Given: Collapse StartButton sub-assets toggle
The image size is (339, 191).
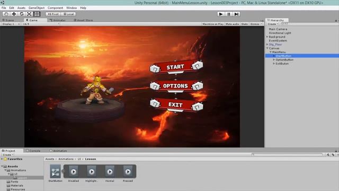Looking at the screenshot, I should 63,171.
